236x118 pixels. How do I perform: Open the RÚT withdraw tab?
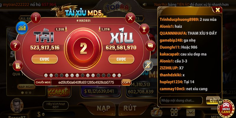[x=130, y=108]
